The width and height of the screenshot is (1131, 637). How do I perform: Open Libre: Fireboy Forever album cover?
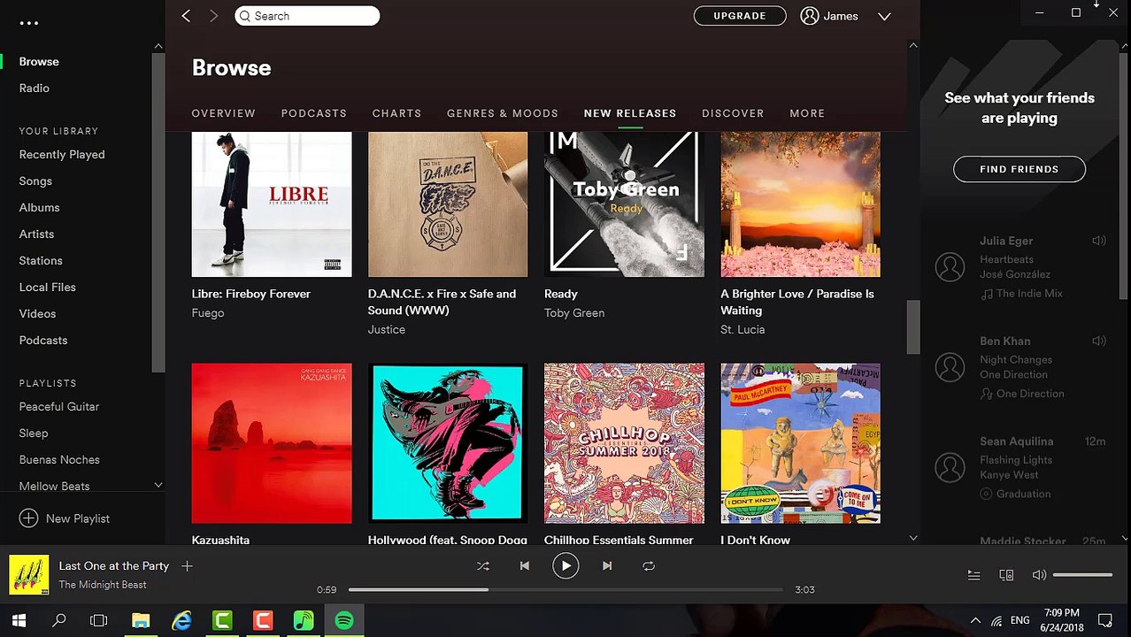coord(272,204)
